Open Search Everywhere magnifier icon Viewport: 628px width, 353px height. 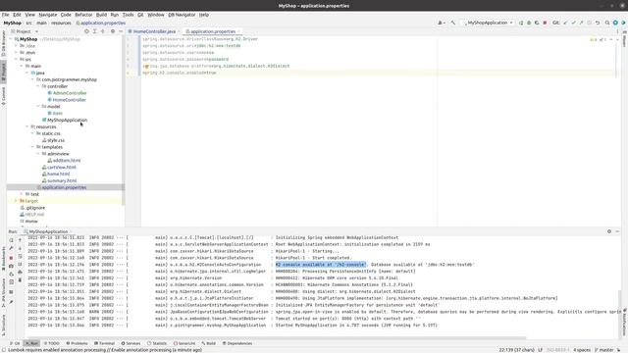607,23
